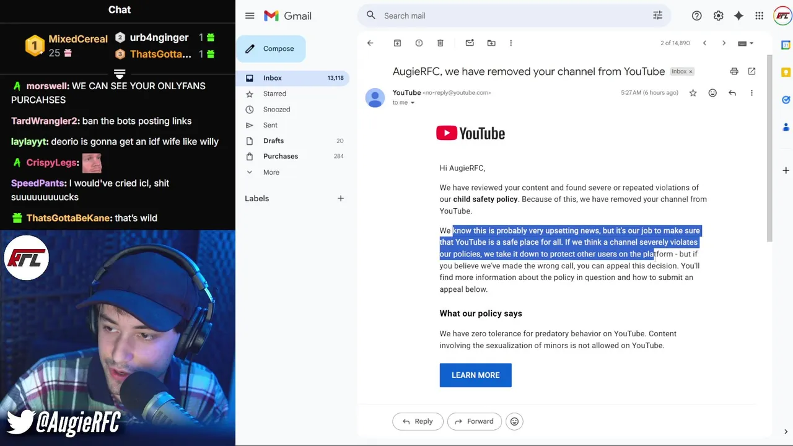Viewport: 793px width, 446px height.
Task: Open Google Tasks side panel icon
Action: pyautogui.click(x=786, y=100)
